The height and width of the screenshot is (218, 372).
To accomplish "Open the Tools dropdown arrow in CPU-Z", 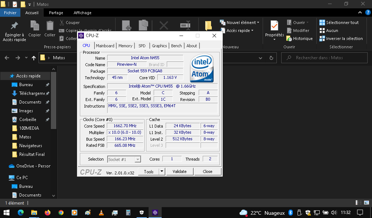I will tap(162, 171).
